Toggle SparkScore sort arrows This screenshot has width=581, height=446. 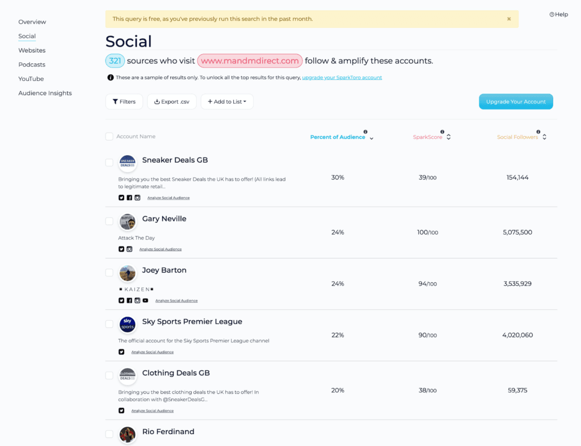(448, 137)
